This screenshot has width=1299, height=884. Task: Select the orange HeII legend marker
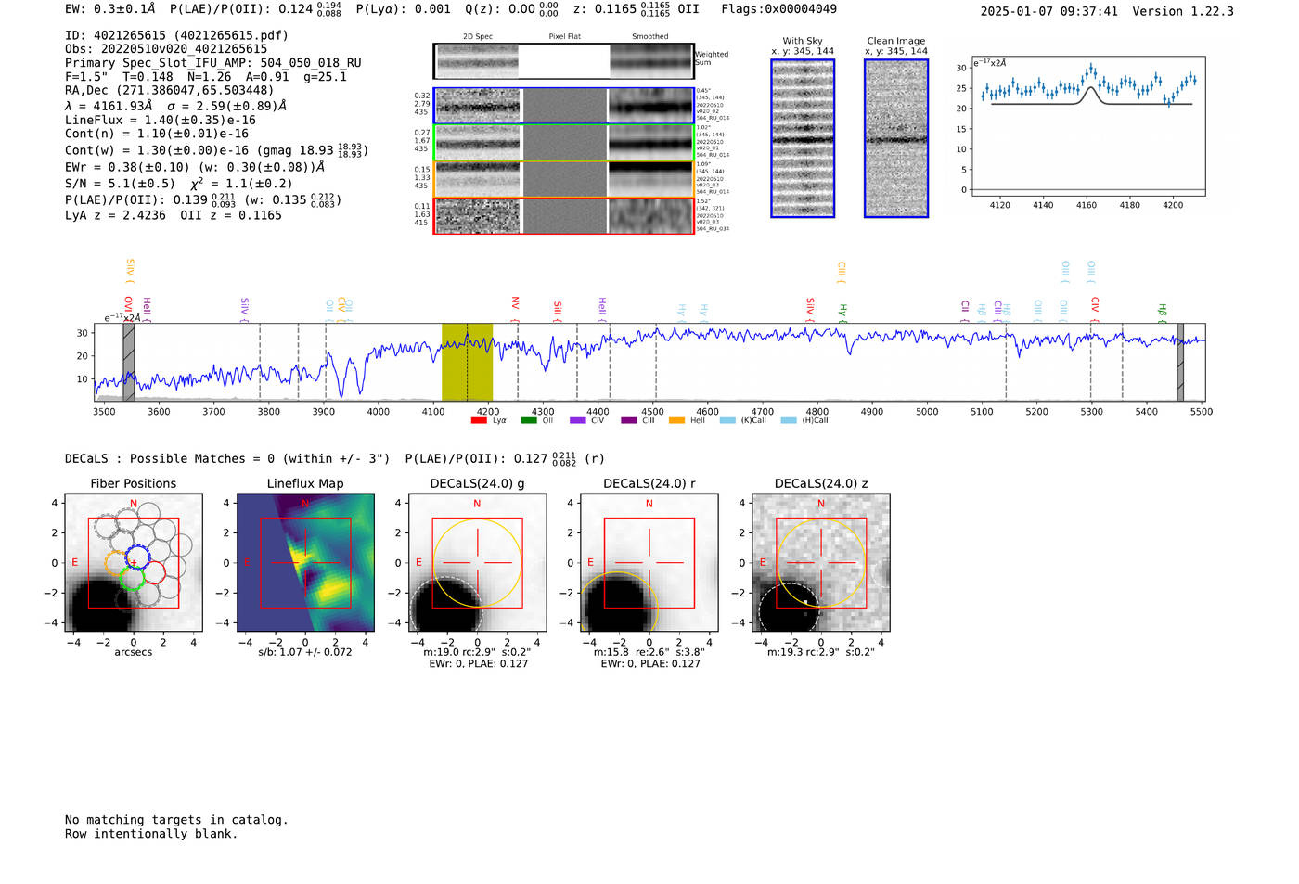tap(676, 421)
